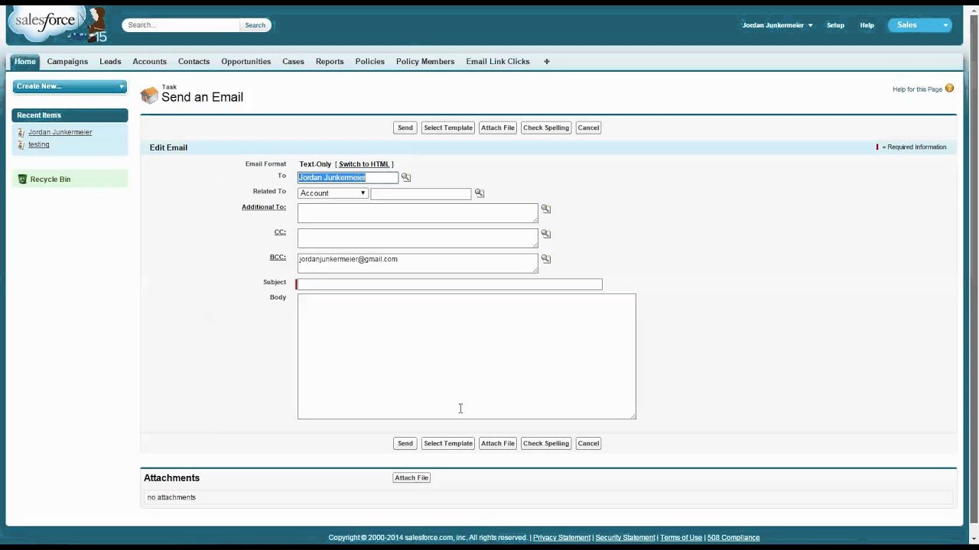
Task: Open the Jordan Junkermeier user menu
Action: click(x=777, y=25)
